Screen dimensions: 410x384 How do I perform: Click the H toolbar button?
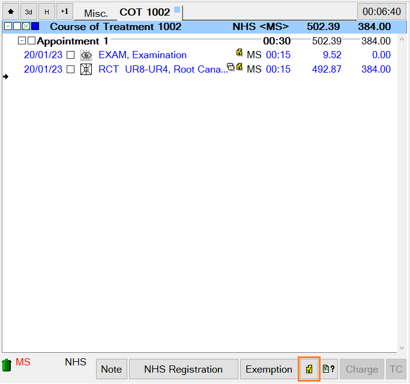[46, 12]
